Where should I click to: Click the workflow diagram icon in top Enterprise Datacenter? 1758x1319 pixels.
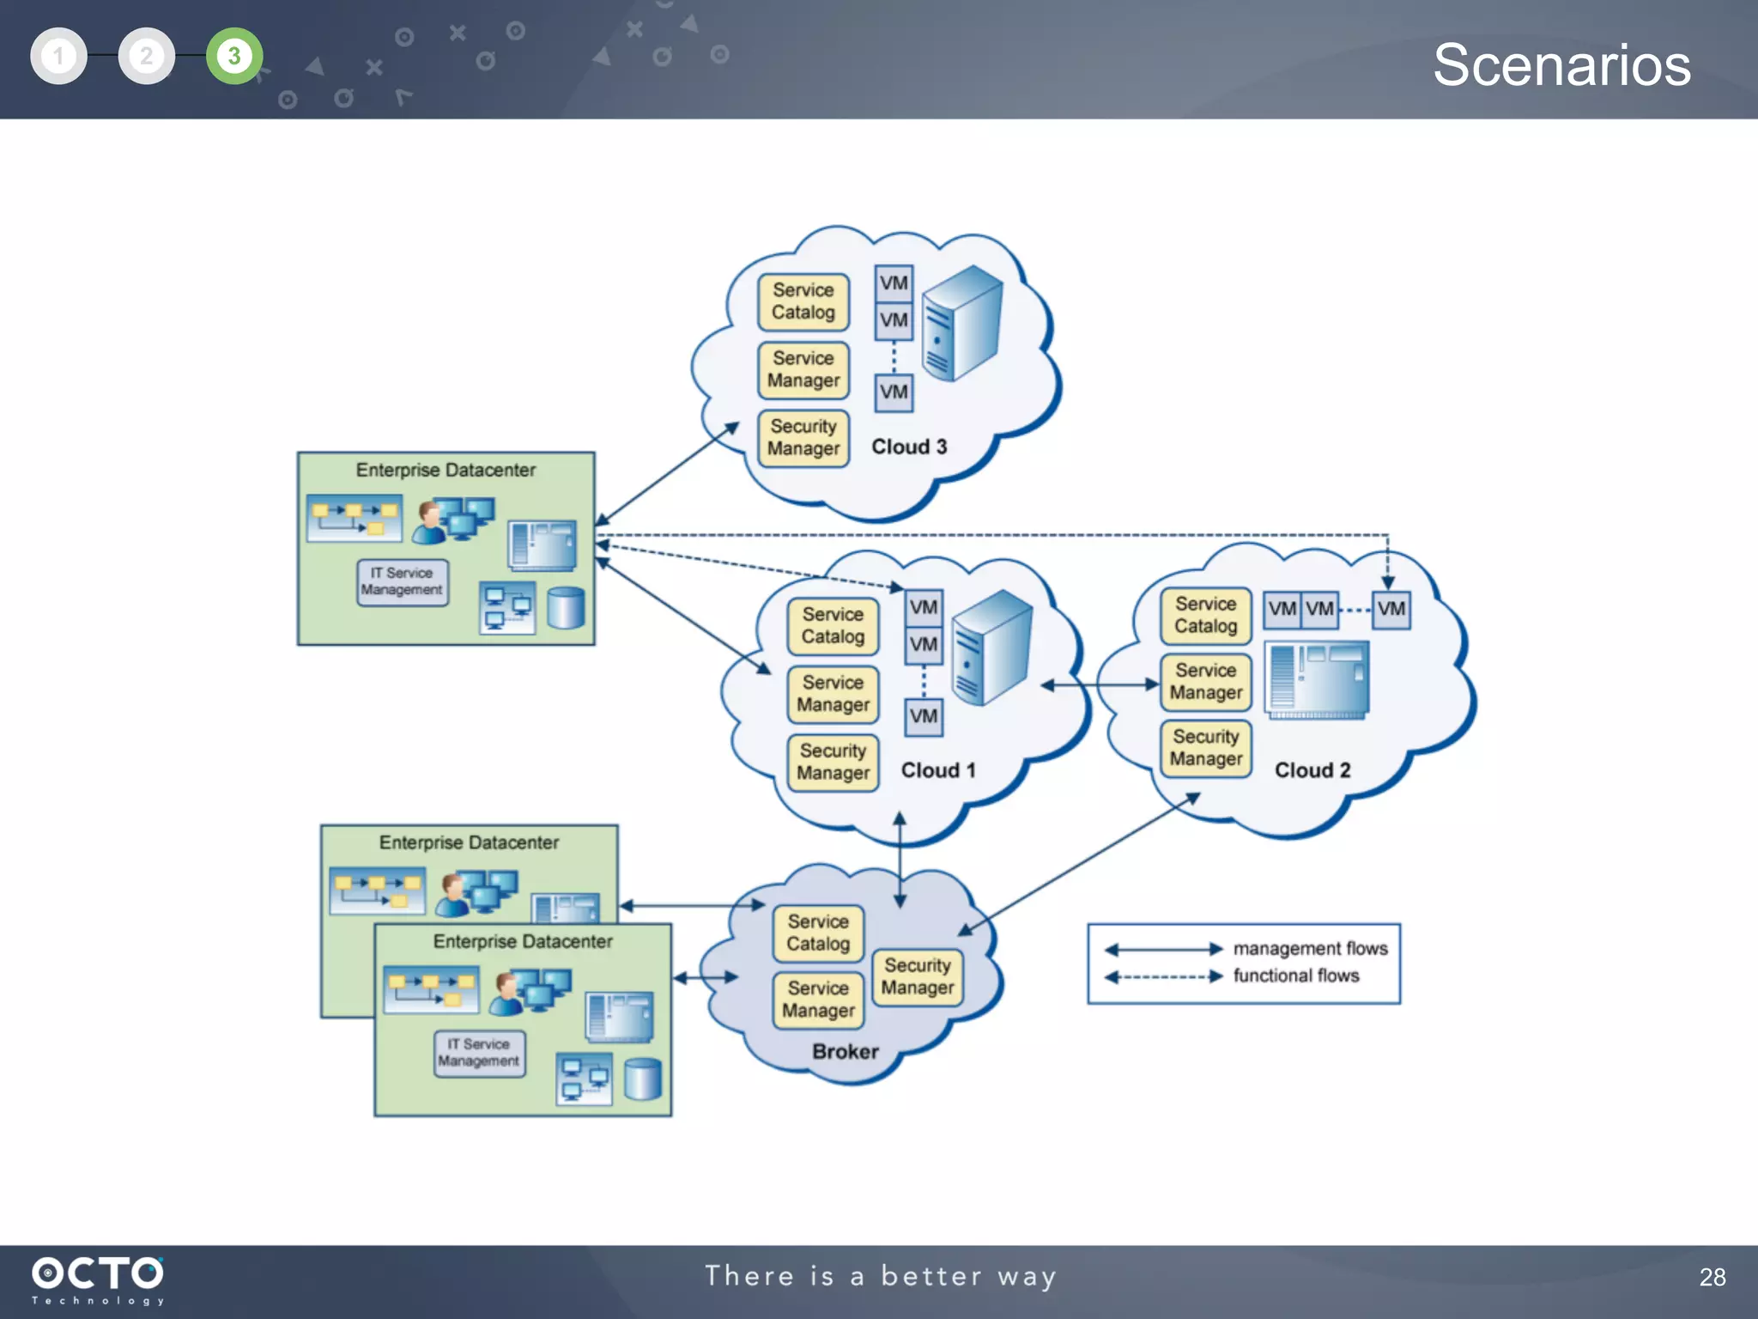pos(354,518)
